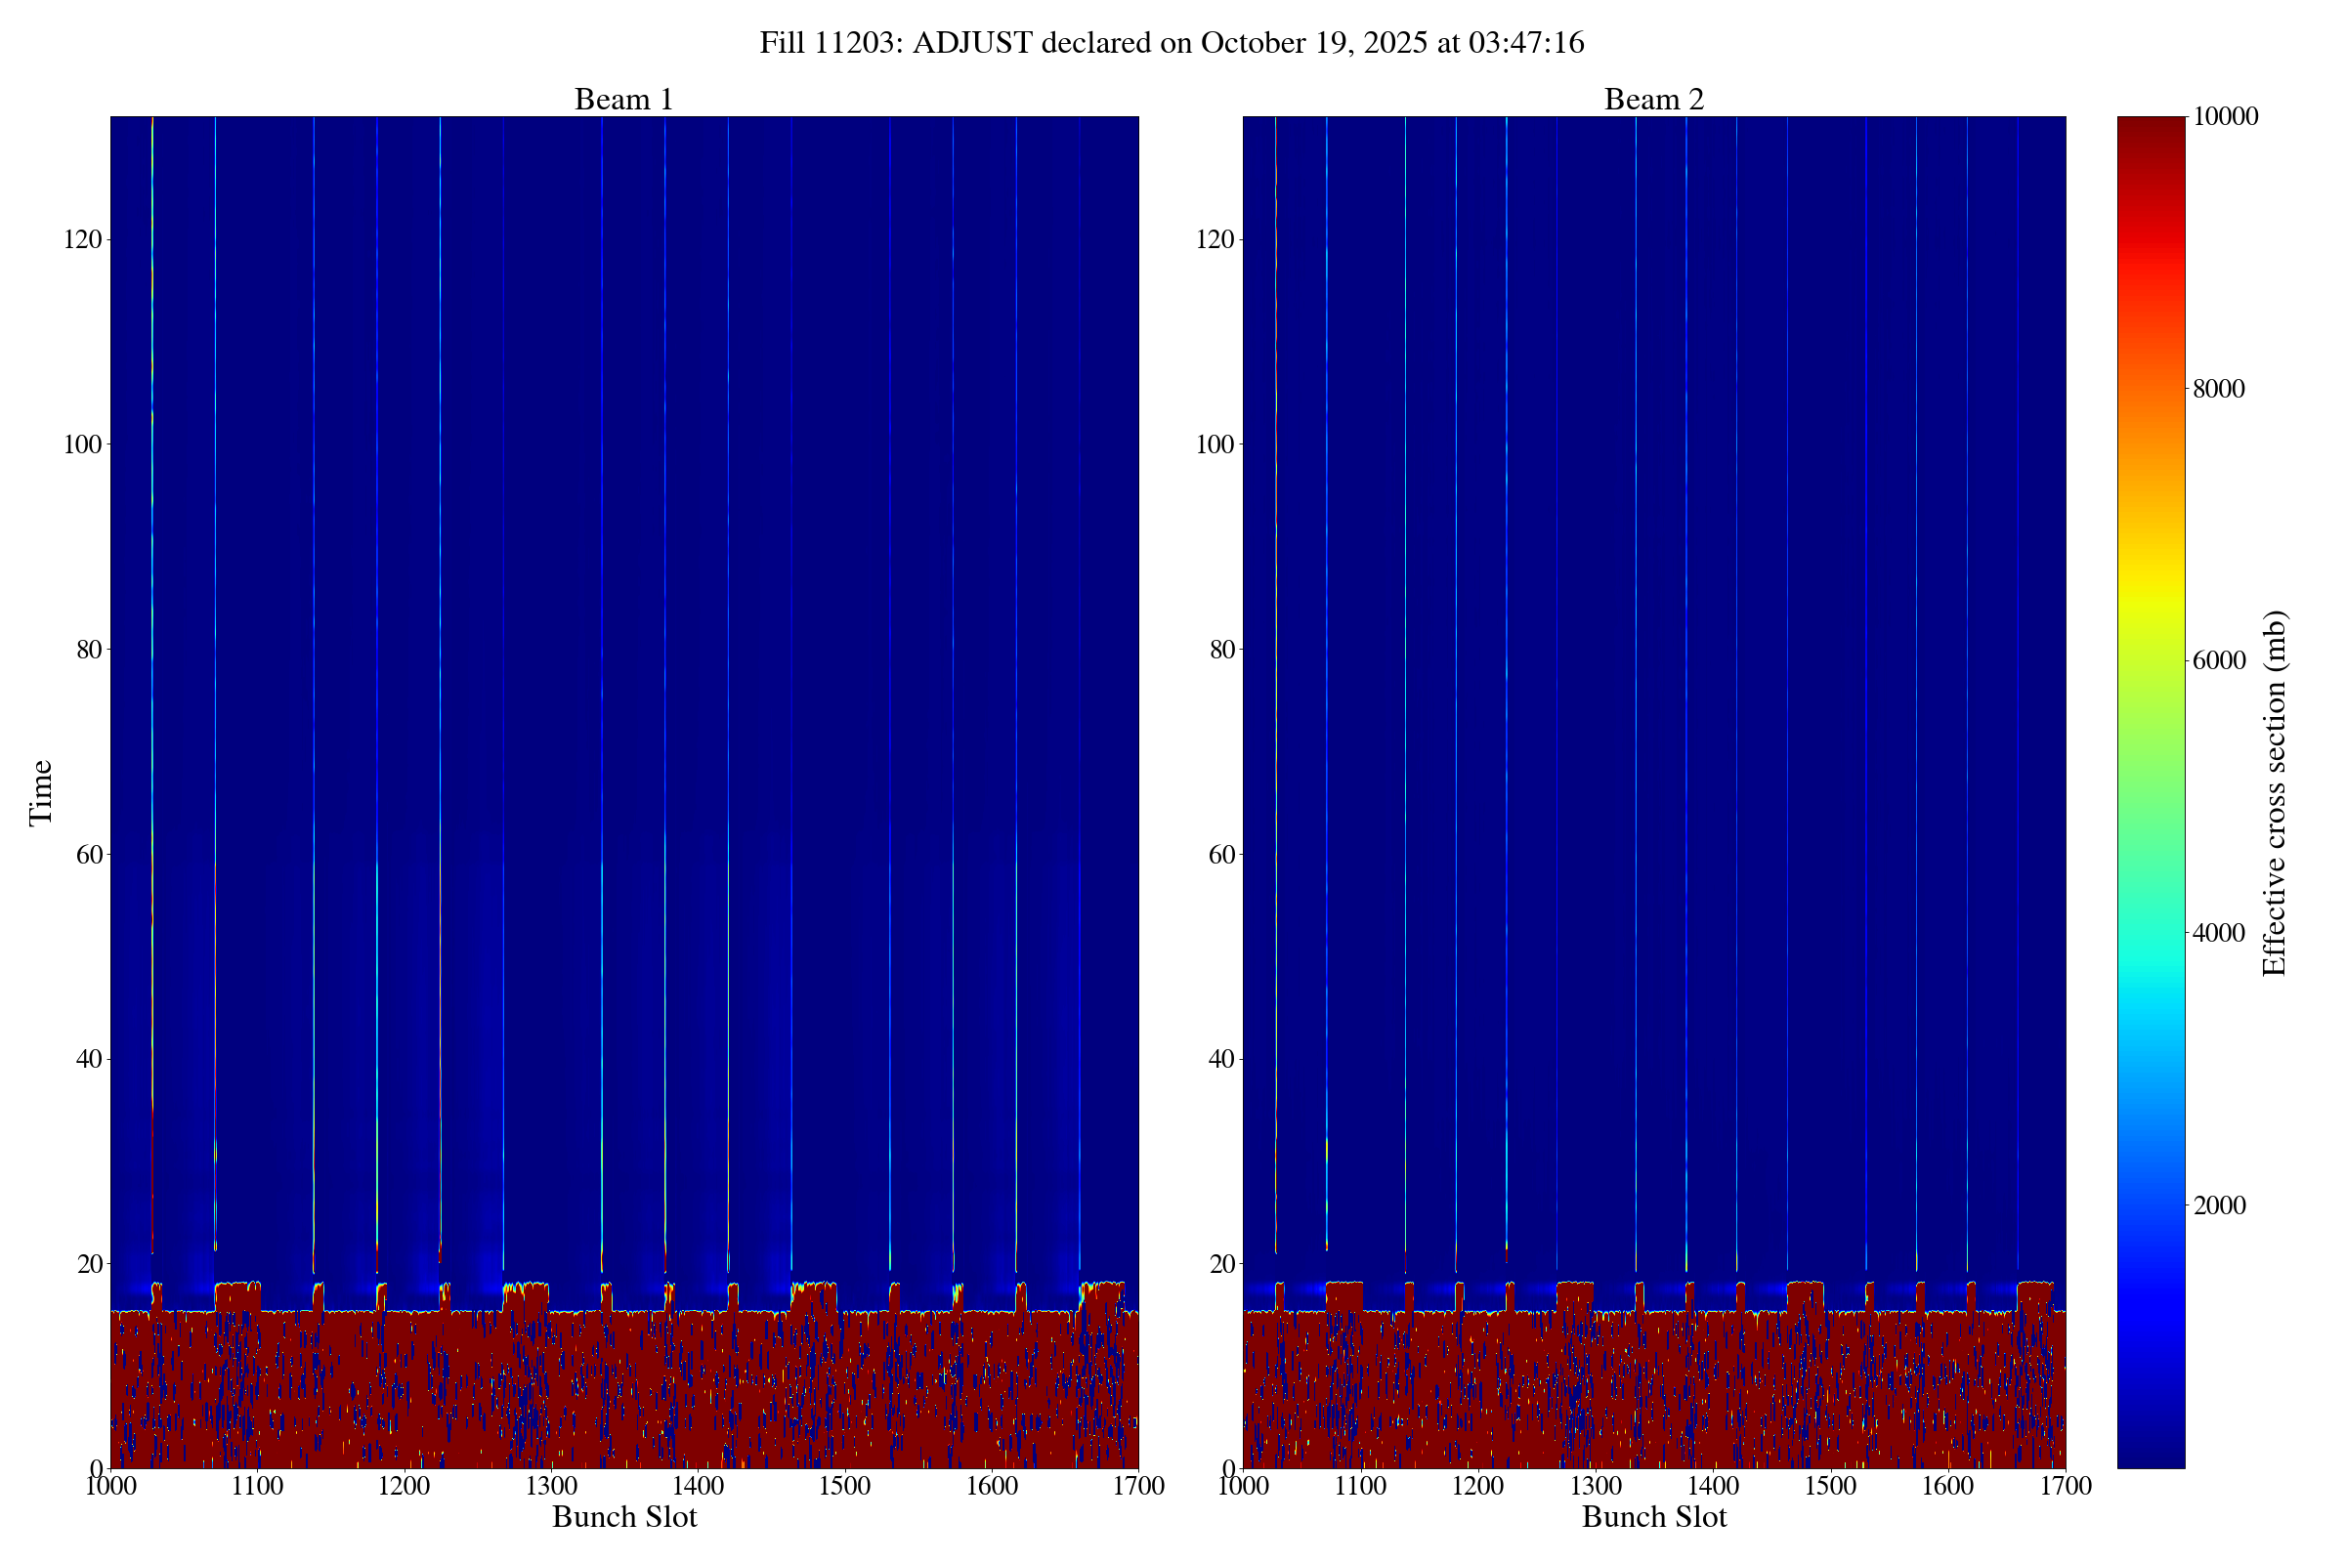The image size is (2345, 1563).
Task: Click the 10000 colorbar tick label
Action: pos(2225,116)
